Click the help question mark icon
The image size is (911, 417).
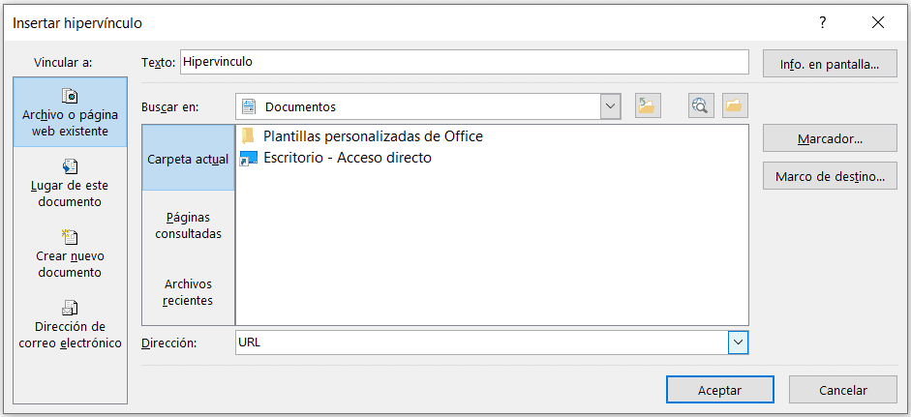(823, 21)
